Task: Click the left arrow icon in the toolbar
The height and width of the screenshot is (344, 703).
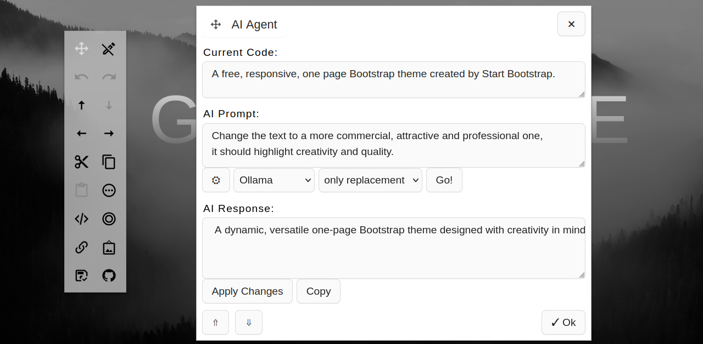Action: (82, 133)
